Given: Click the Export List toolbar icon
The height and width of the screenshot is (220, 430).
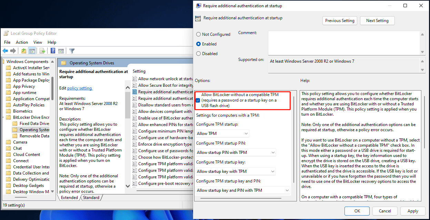Looking at the screenshot, I should 42,51.
